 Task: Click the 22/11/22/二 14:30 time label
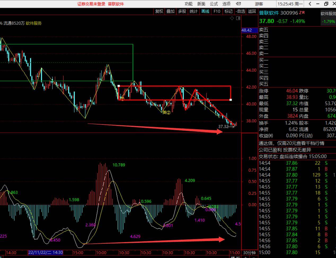46,252
